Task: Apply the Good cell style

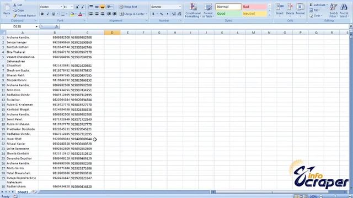Action: point(228,14)
